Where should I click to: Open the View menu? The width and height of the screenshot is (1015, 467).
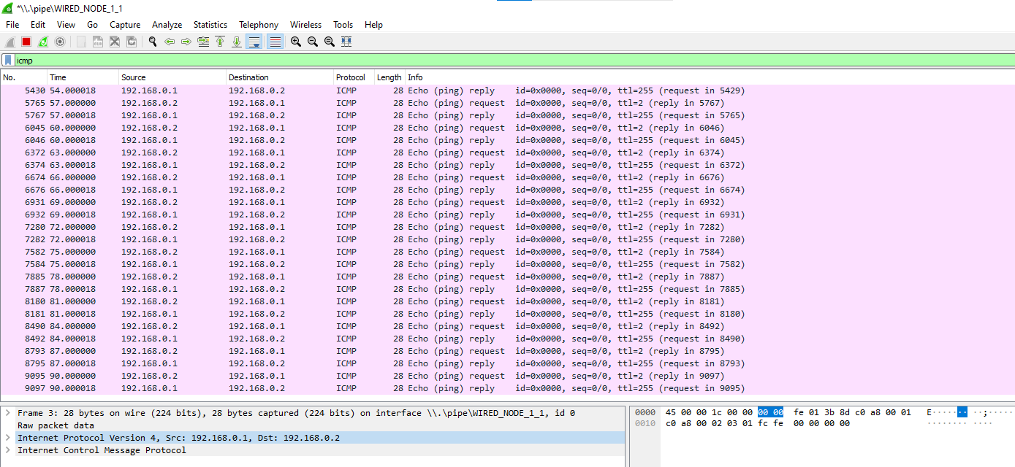(x=66, y=24)
